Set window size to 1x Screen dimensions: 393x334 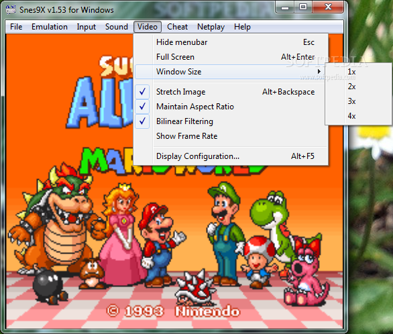click(359, 72)
